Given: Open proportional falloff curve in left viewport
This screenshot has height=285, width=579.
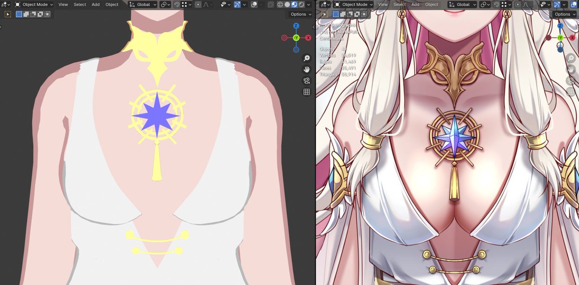Looking at the screenshot, I should pyautogui.click(x=208, y=4).
